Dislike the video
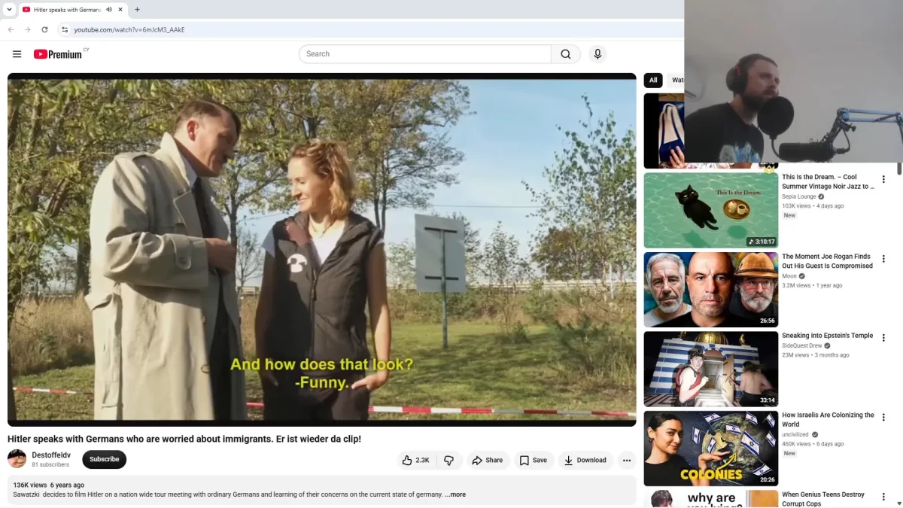The image size is (903, 508). click(448, 461)
